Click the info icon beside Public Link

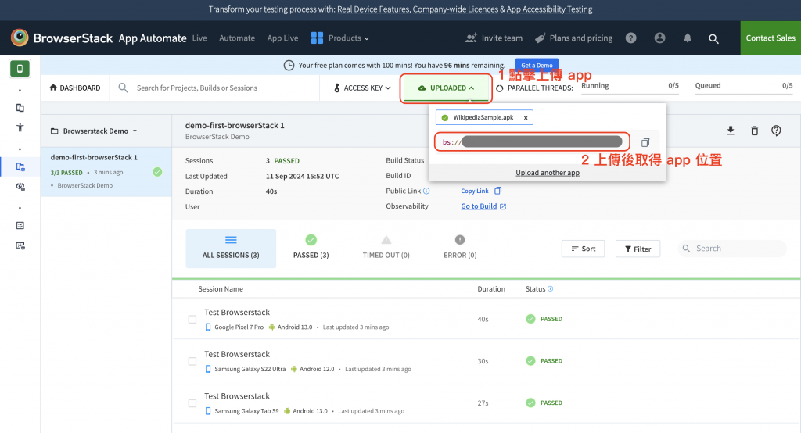(426, 191)
